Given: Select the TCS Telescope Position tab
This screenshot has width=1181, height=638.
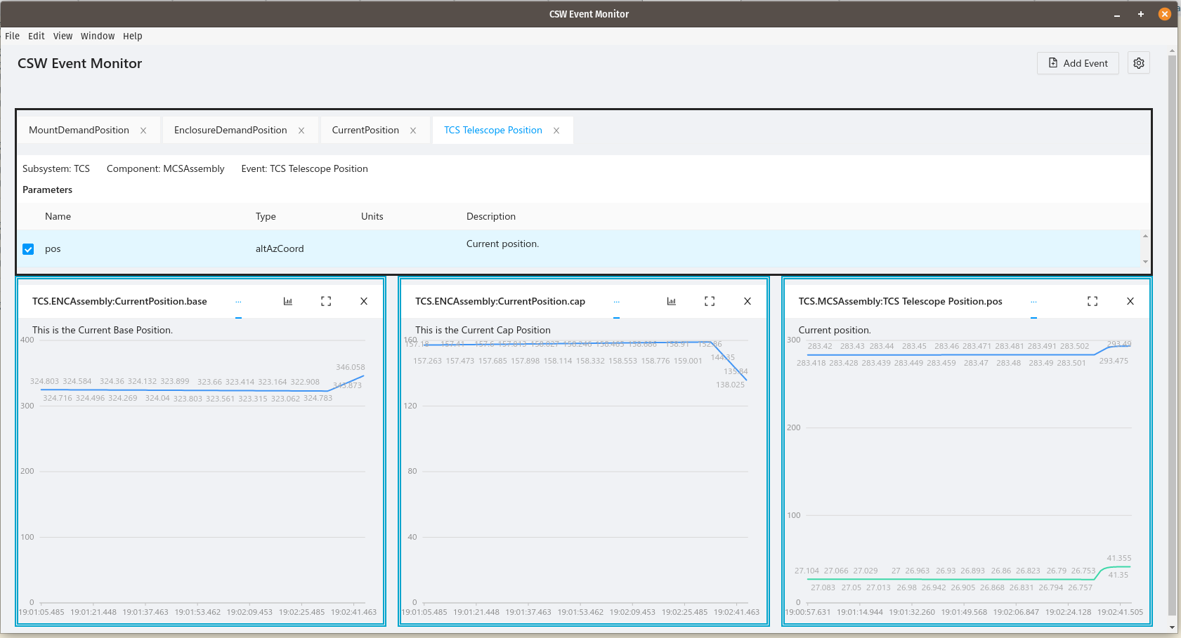Looking at the screenshot, I should point(493,130).
